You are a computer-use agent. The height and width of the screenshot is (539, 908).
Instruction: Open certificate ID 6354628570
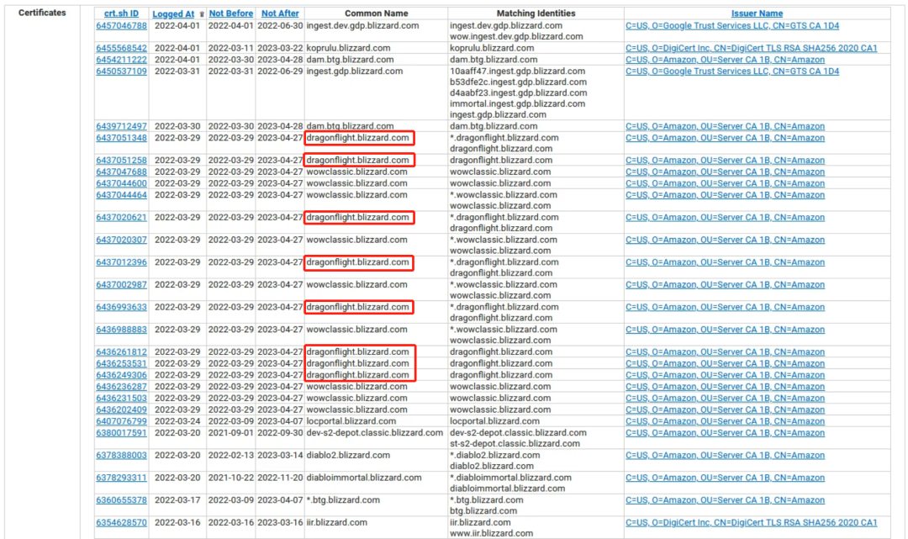click(x=122, y=523)
